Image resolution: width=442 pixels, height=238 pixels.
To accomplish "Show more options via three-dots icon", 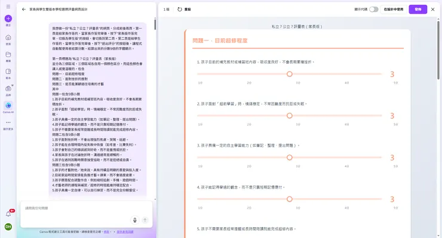I will point(8,122).
